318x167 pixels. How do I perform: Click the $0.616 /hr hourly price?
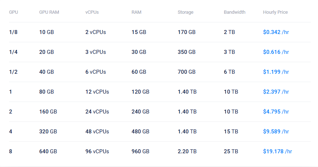coord(276,52)
